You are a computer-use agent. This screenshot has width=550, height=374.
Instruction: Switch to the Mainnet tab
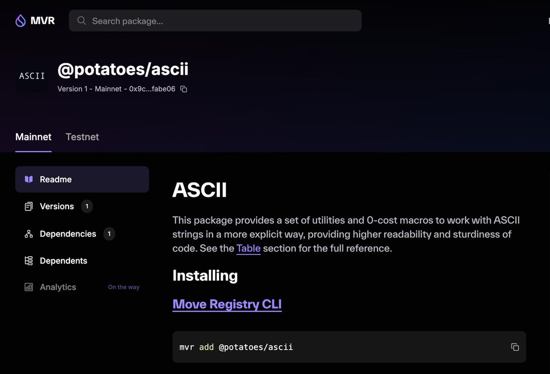tap(33, 137)
